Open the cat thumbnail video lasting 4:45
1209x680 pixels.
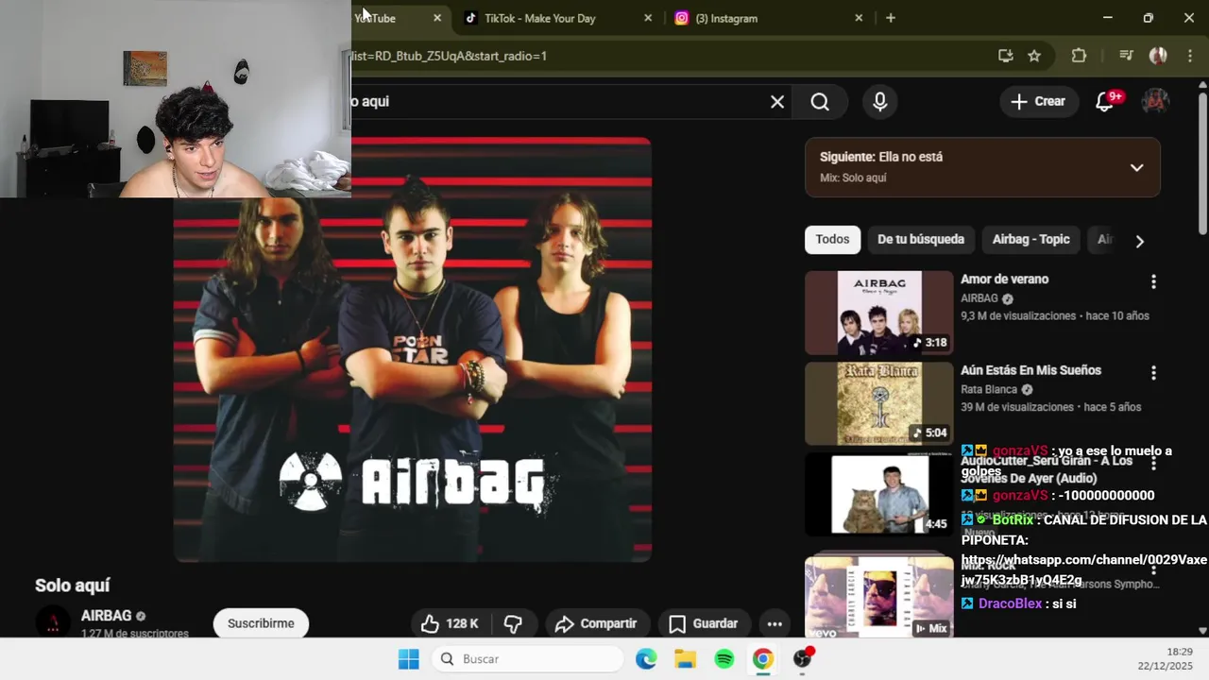point(879,494)
